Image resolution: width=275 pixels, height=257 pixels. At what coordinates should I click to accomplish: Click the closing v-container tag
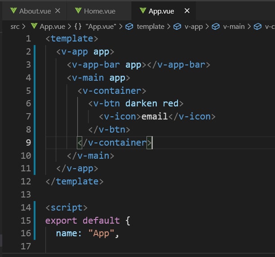[115, 142]
